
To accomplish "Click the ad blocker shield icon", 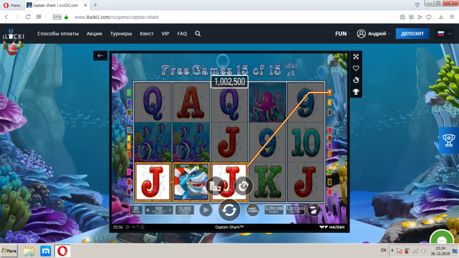I will (411, 17).
